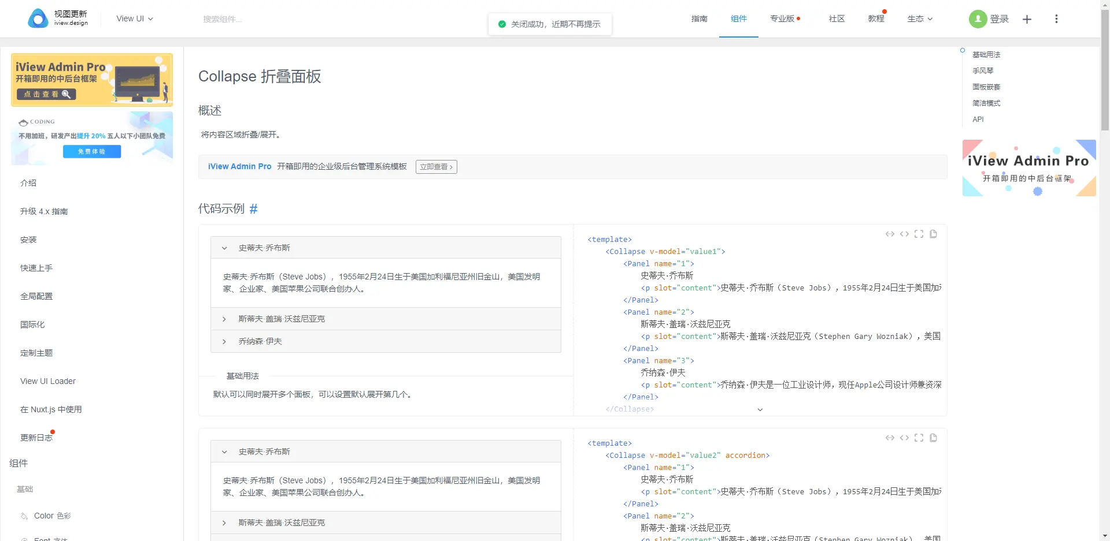The image size is (1110, 541).
Task: Click the palette icon beside Color 色彩
Action: pyautogui.click(x=24, y=516)
